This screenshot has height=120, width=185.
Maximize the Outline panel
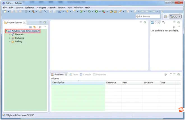pos(179,22)
